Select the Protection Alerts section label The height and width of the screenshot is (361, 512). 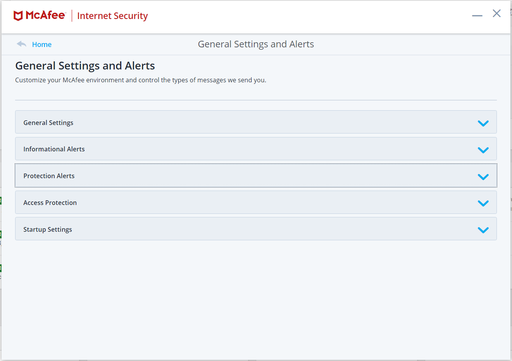click(x=49, y=176)
